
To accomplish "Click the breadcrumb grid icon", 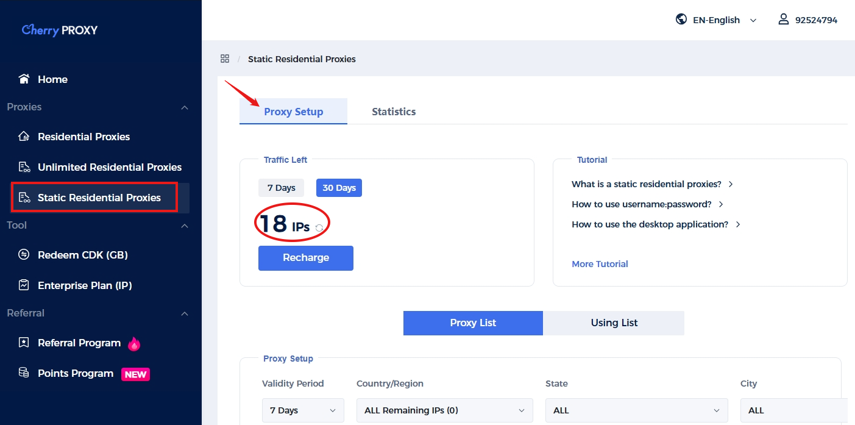I will point(225,59).
